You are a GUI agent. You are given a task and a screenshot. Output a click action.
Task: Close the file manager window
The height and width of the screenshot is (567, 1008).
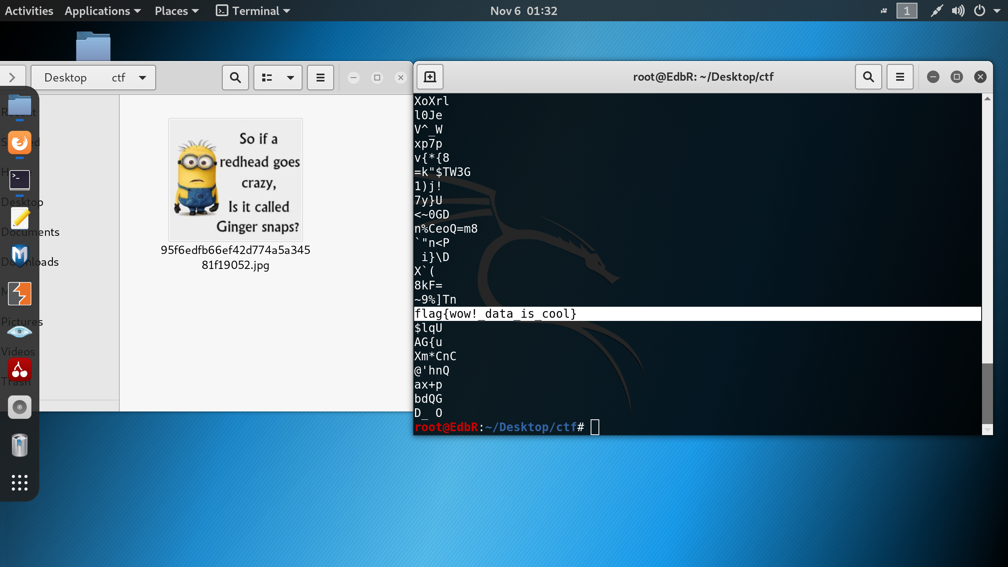pos(401,78)
